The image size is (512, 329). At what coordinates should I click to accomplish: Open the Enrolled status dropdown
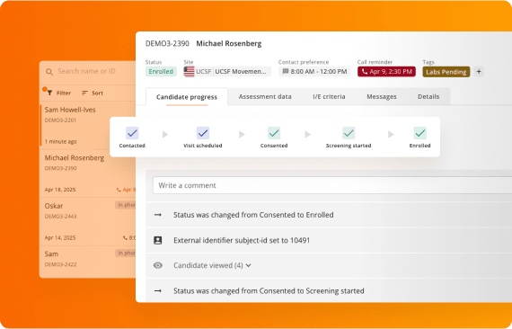[161, 72]
